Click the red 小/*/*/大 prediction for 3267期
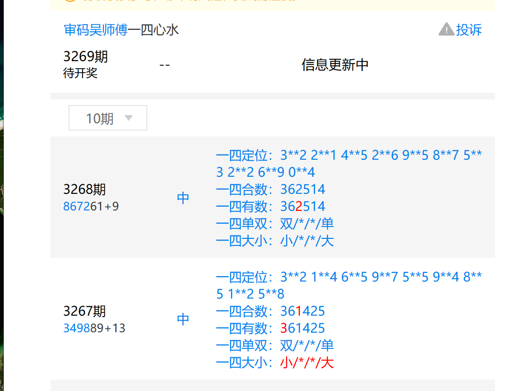The image size is (515, 391). pos(306,362)
